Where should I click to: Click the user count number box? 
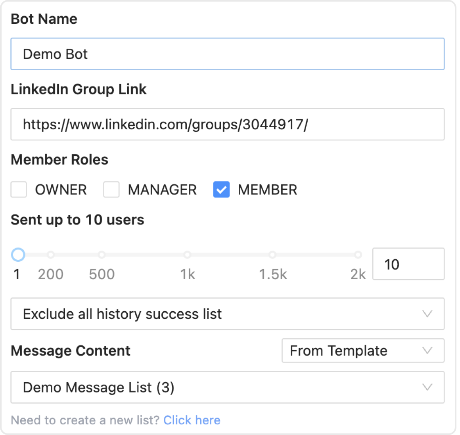point(408,264)
